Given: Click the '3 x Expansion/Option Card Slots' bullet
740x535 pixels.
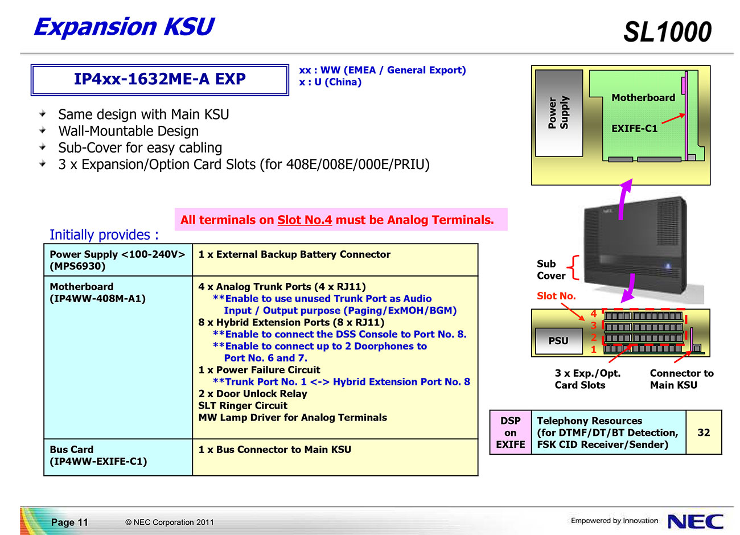Looking at the screenshot, I should click(x=244, y=164).
